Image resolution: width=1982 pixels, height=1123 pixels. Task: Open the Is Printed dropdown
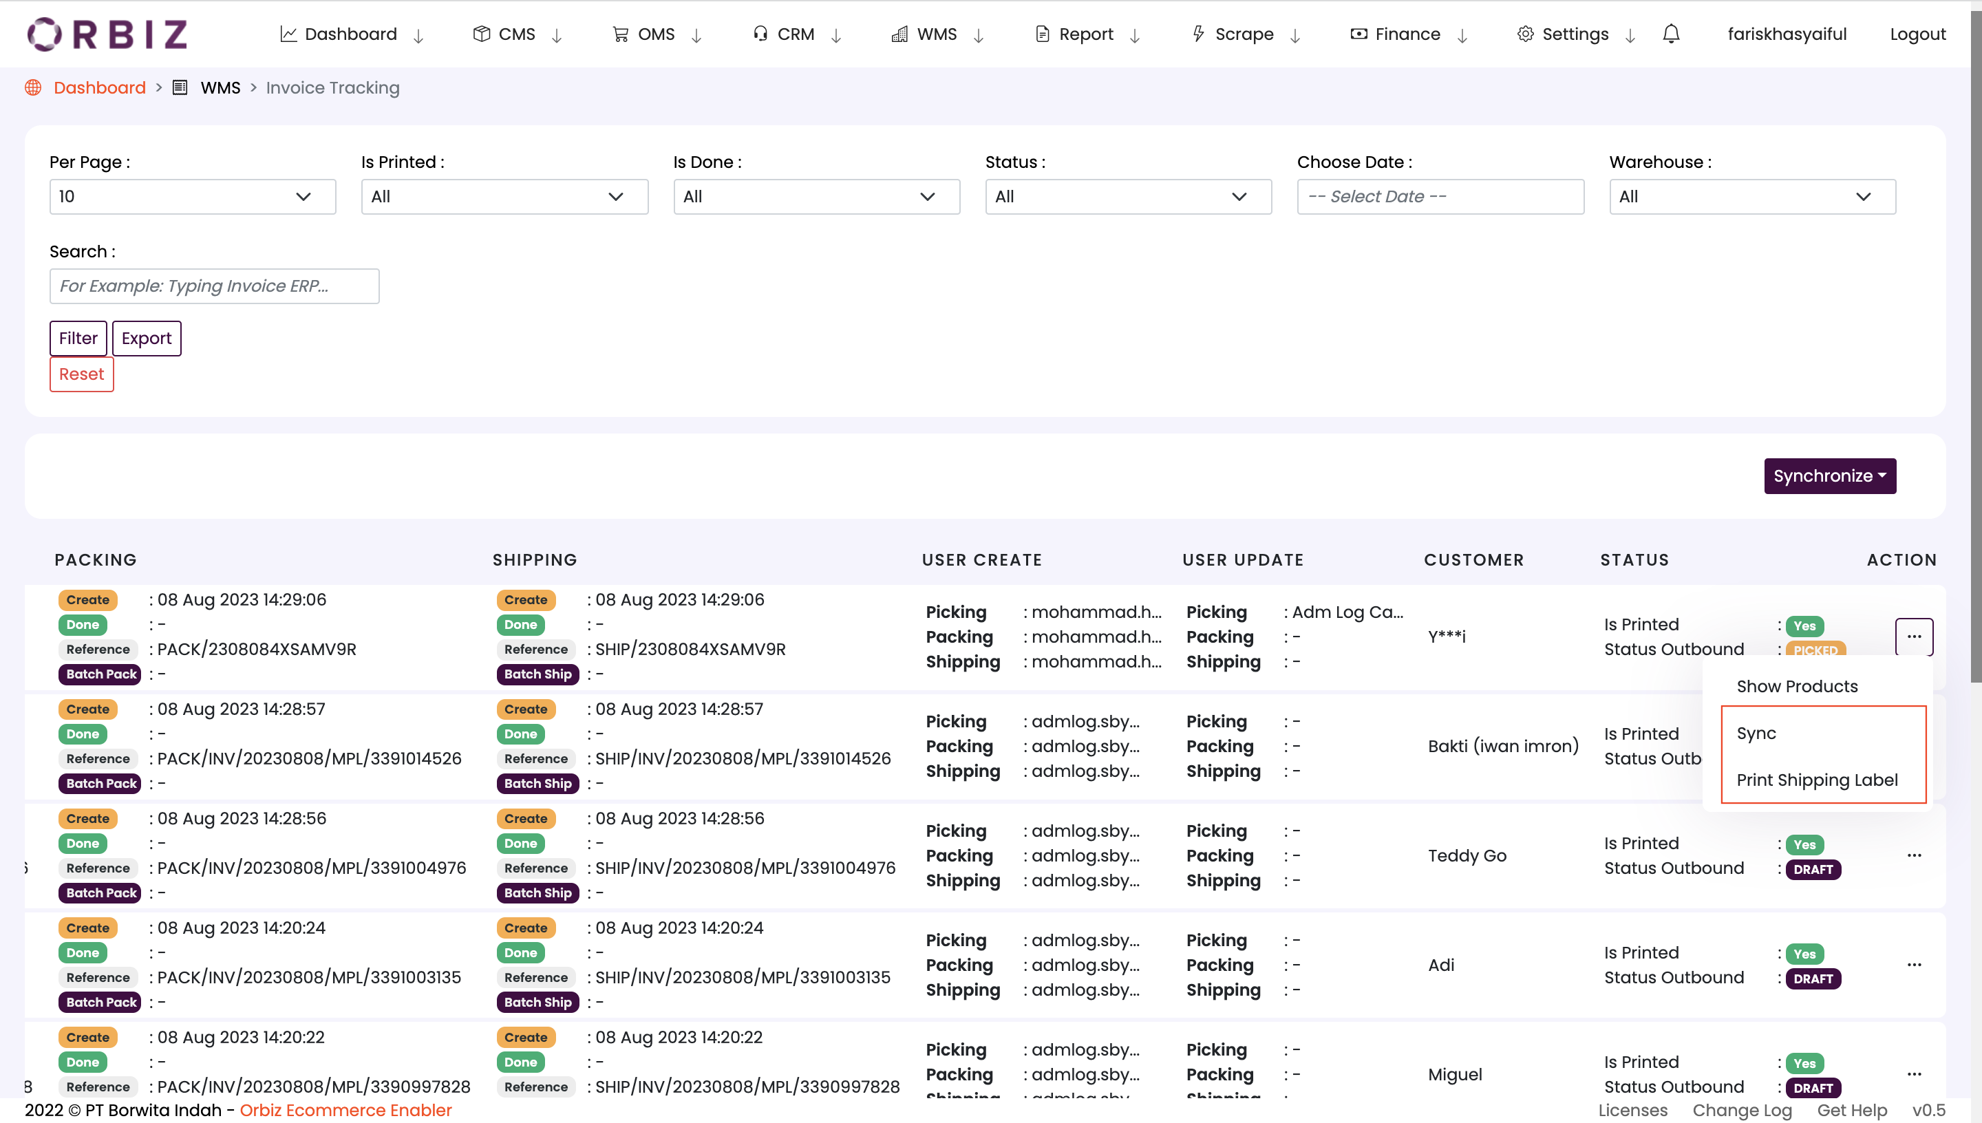pos(504,197)
